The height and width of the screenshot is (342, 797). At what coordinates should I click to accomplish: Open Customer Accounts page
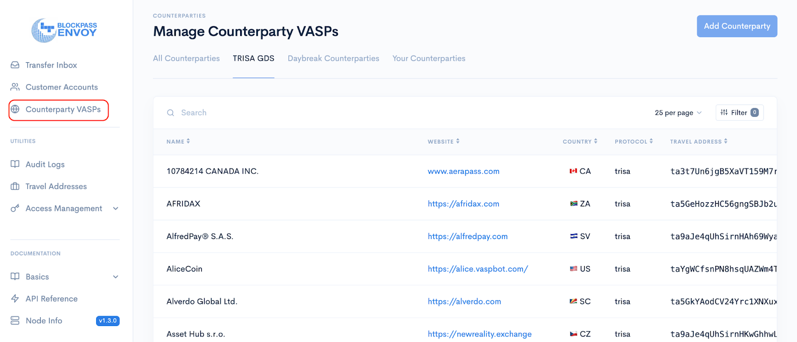pyautogui.click(x=61, y=87)
